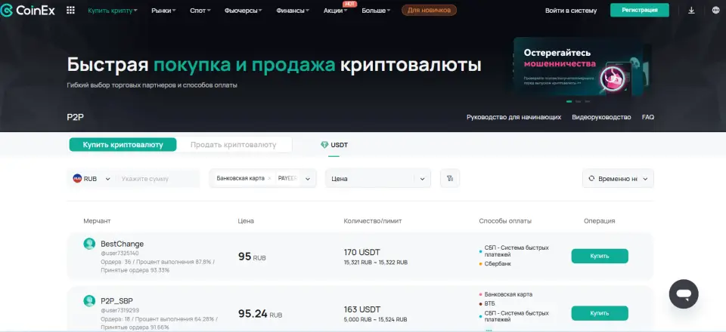Click the filter icon next to Цена

450,179
